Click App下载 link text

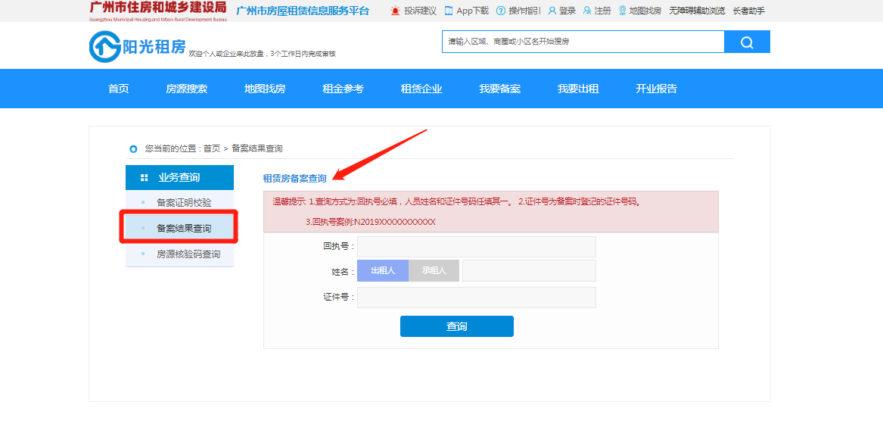click(472, 11)
